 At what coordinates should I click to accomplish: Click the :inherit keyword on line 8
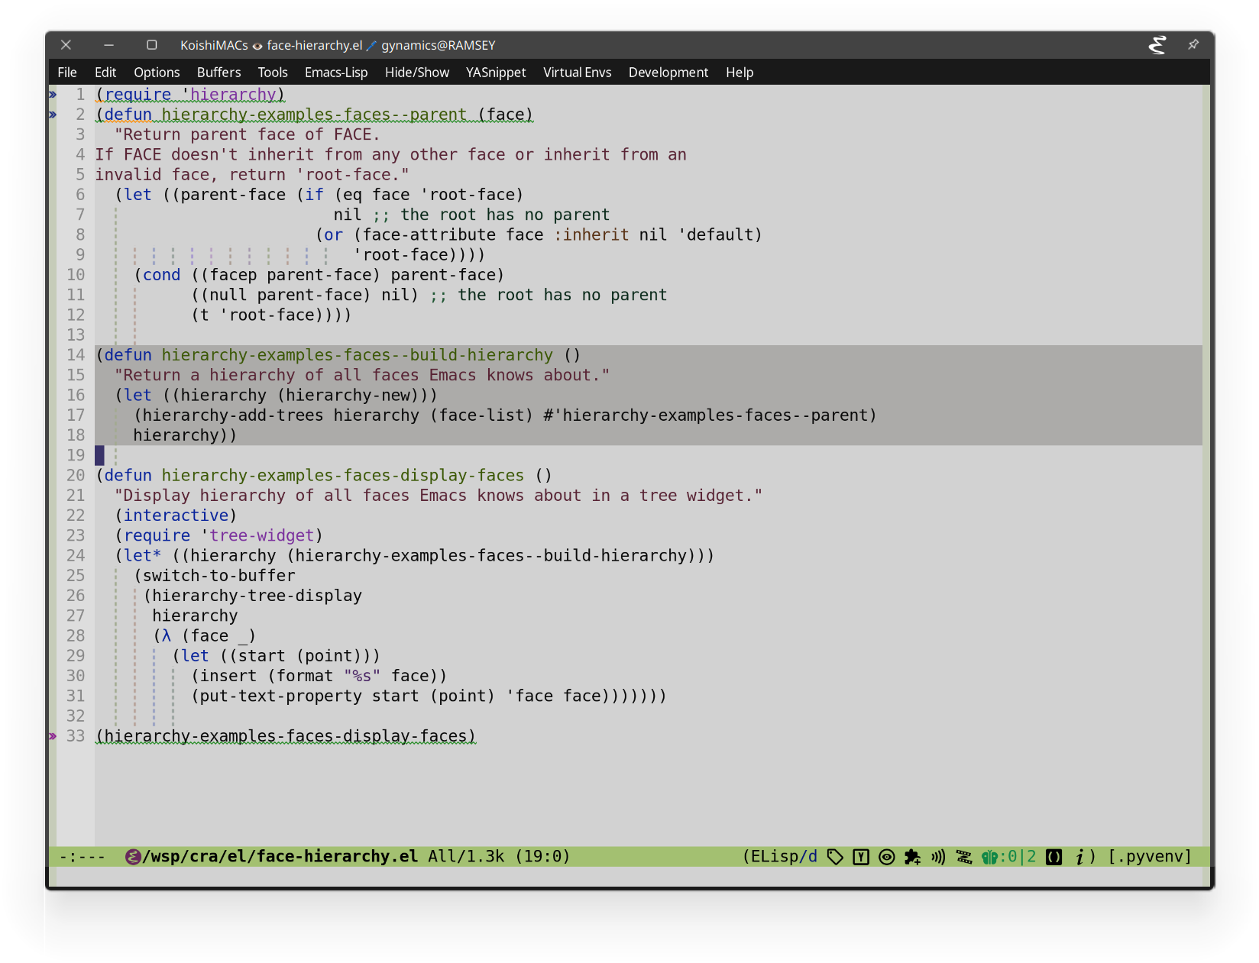(x=591, y=234)
